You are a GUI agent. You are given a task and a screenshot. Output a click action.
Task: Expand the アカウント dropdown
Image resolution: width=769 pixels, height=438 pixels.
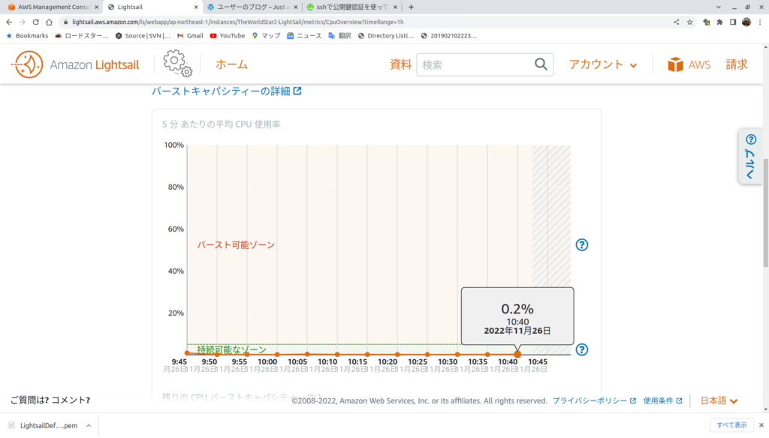tap(603, 64)
